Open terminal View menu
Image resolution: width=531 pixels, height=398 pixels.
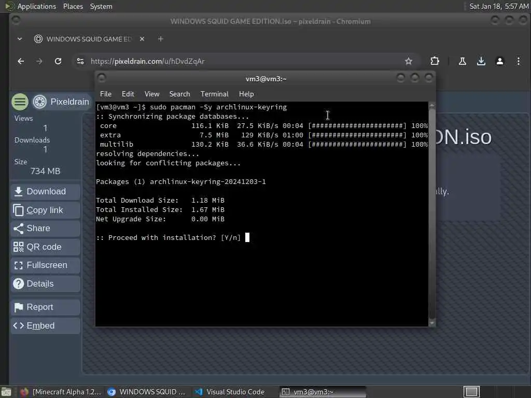[x=152, y=94]
